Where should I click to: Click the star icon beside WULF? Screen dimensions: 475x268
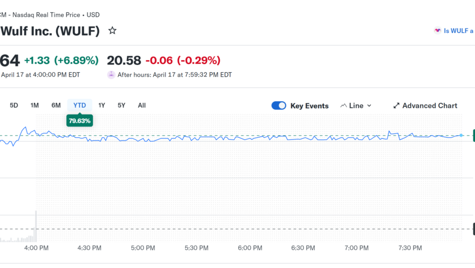[112, 31]
